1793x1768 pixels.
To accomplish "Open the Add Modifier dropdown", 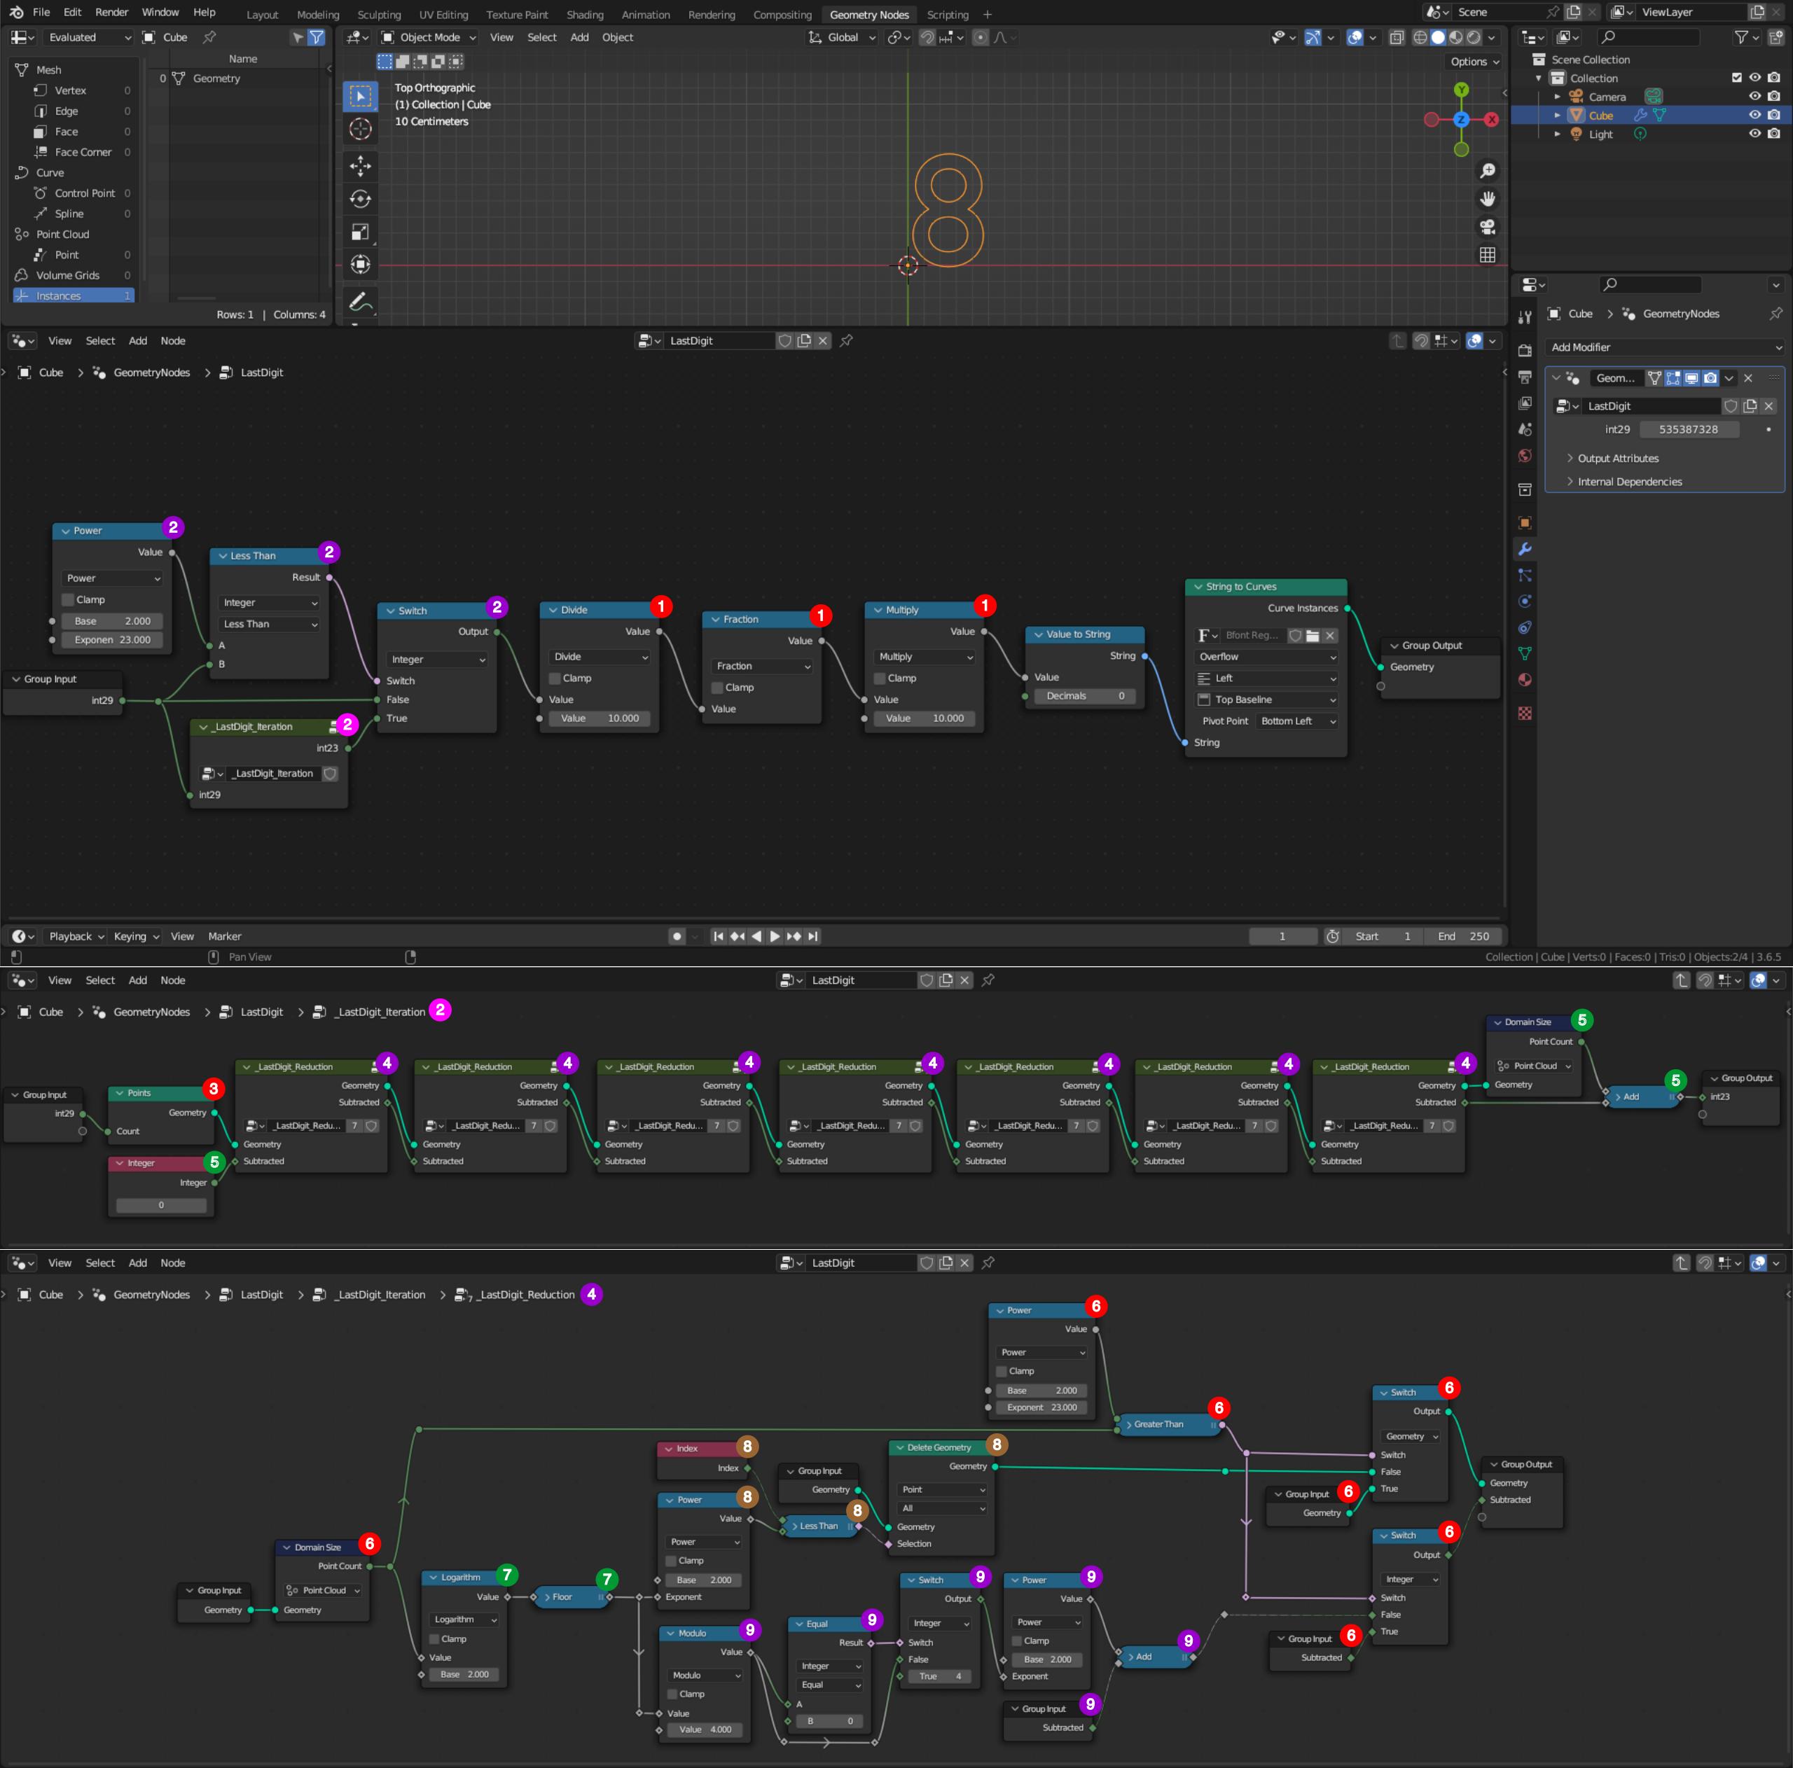I will point(1666,347).
